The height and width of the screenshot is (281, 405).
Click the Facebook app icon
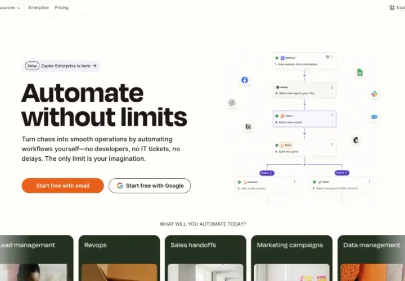[x=245, y=80]
